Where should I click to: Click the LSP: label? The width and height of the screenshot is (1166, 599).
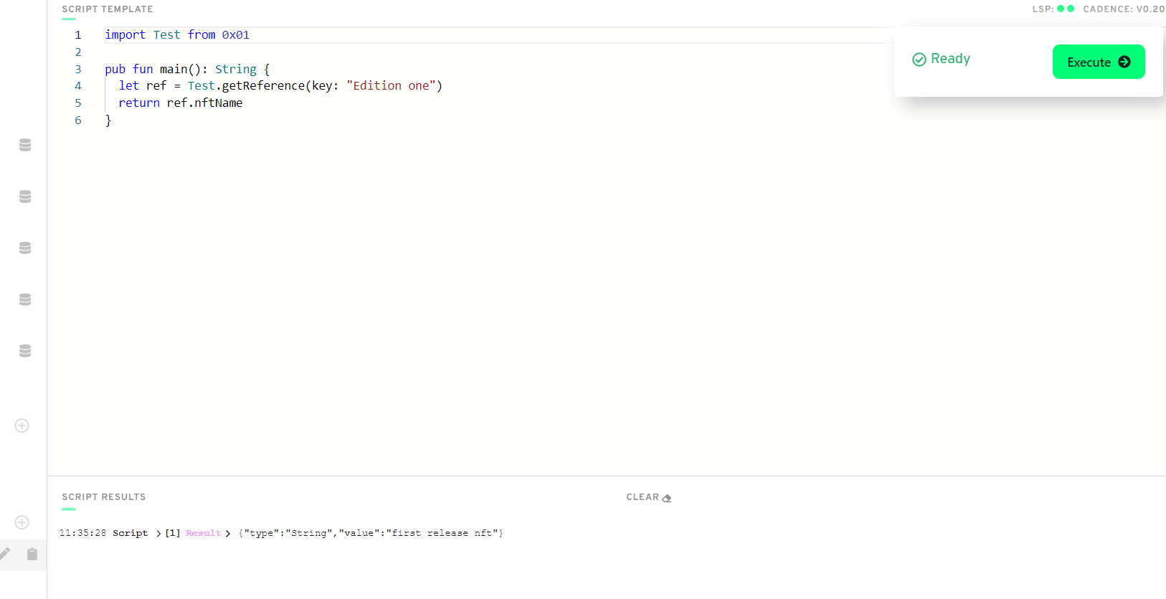click(x=1043, y=9)
